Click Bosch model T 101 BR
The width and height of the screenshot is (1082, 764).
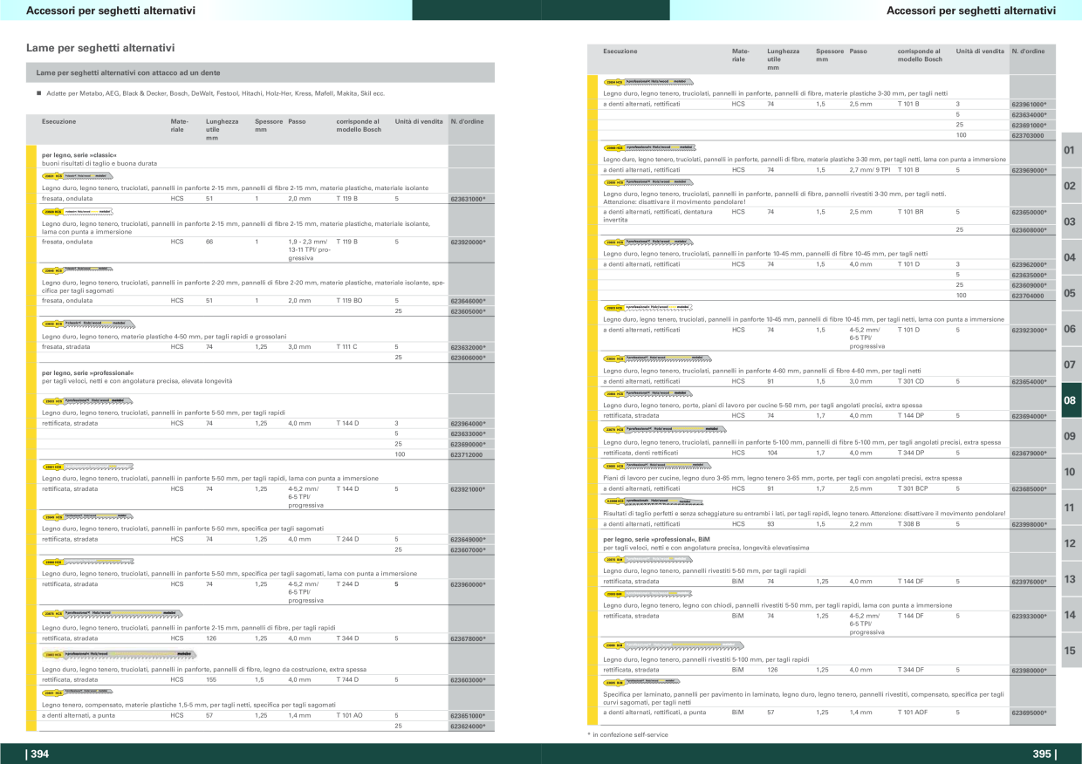910,212
